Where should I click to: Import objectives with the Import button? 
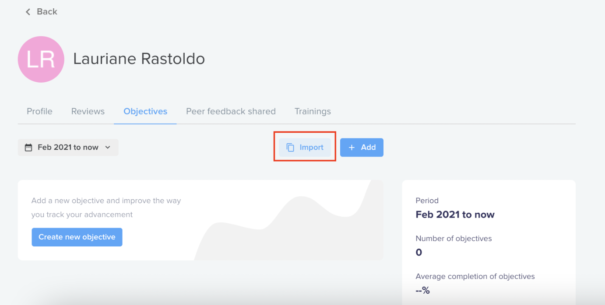click(305, 148)
